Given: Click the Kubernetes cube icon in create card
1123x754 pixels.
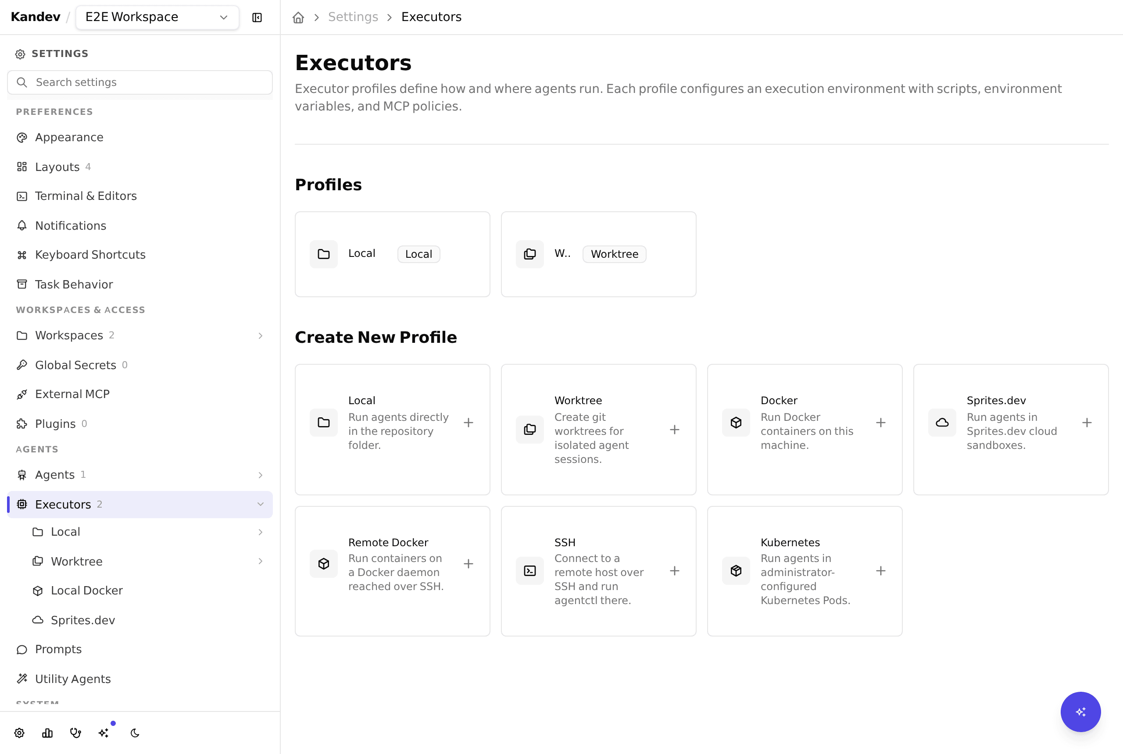Looking at the screenshot, I should tap(736, 571).
